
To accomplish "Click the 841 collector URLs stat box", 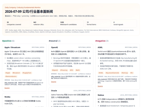I will pyautogui.click(x=44, y=24).
